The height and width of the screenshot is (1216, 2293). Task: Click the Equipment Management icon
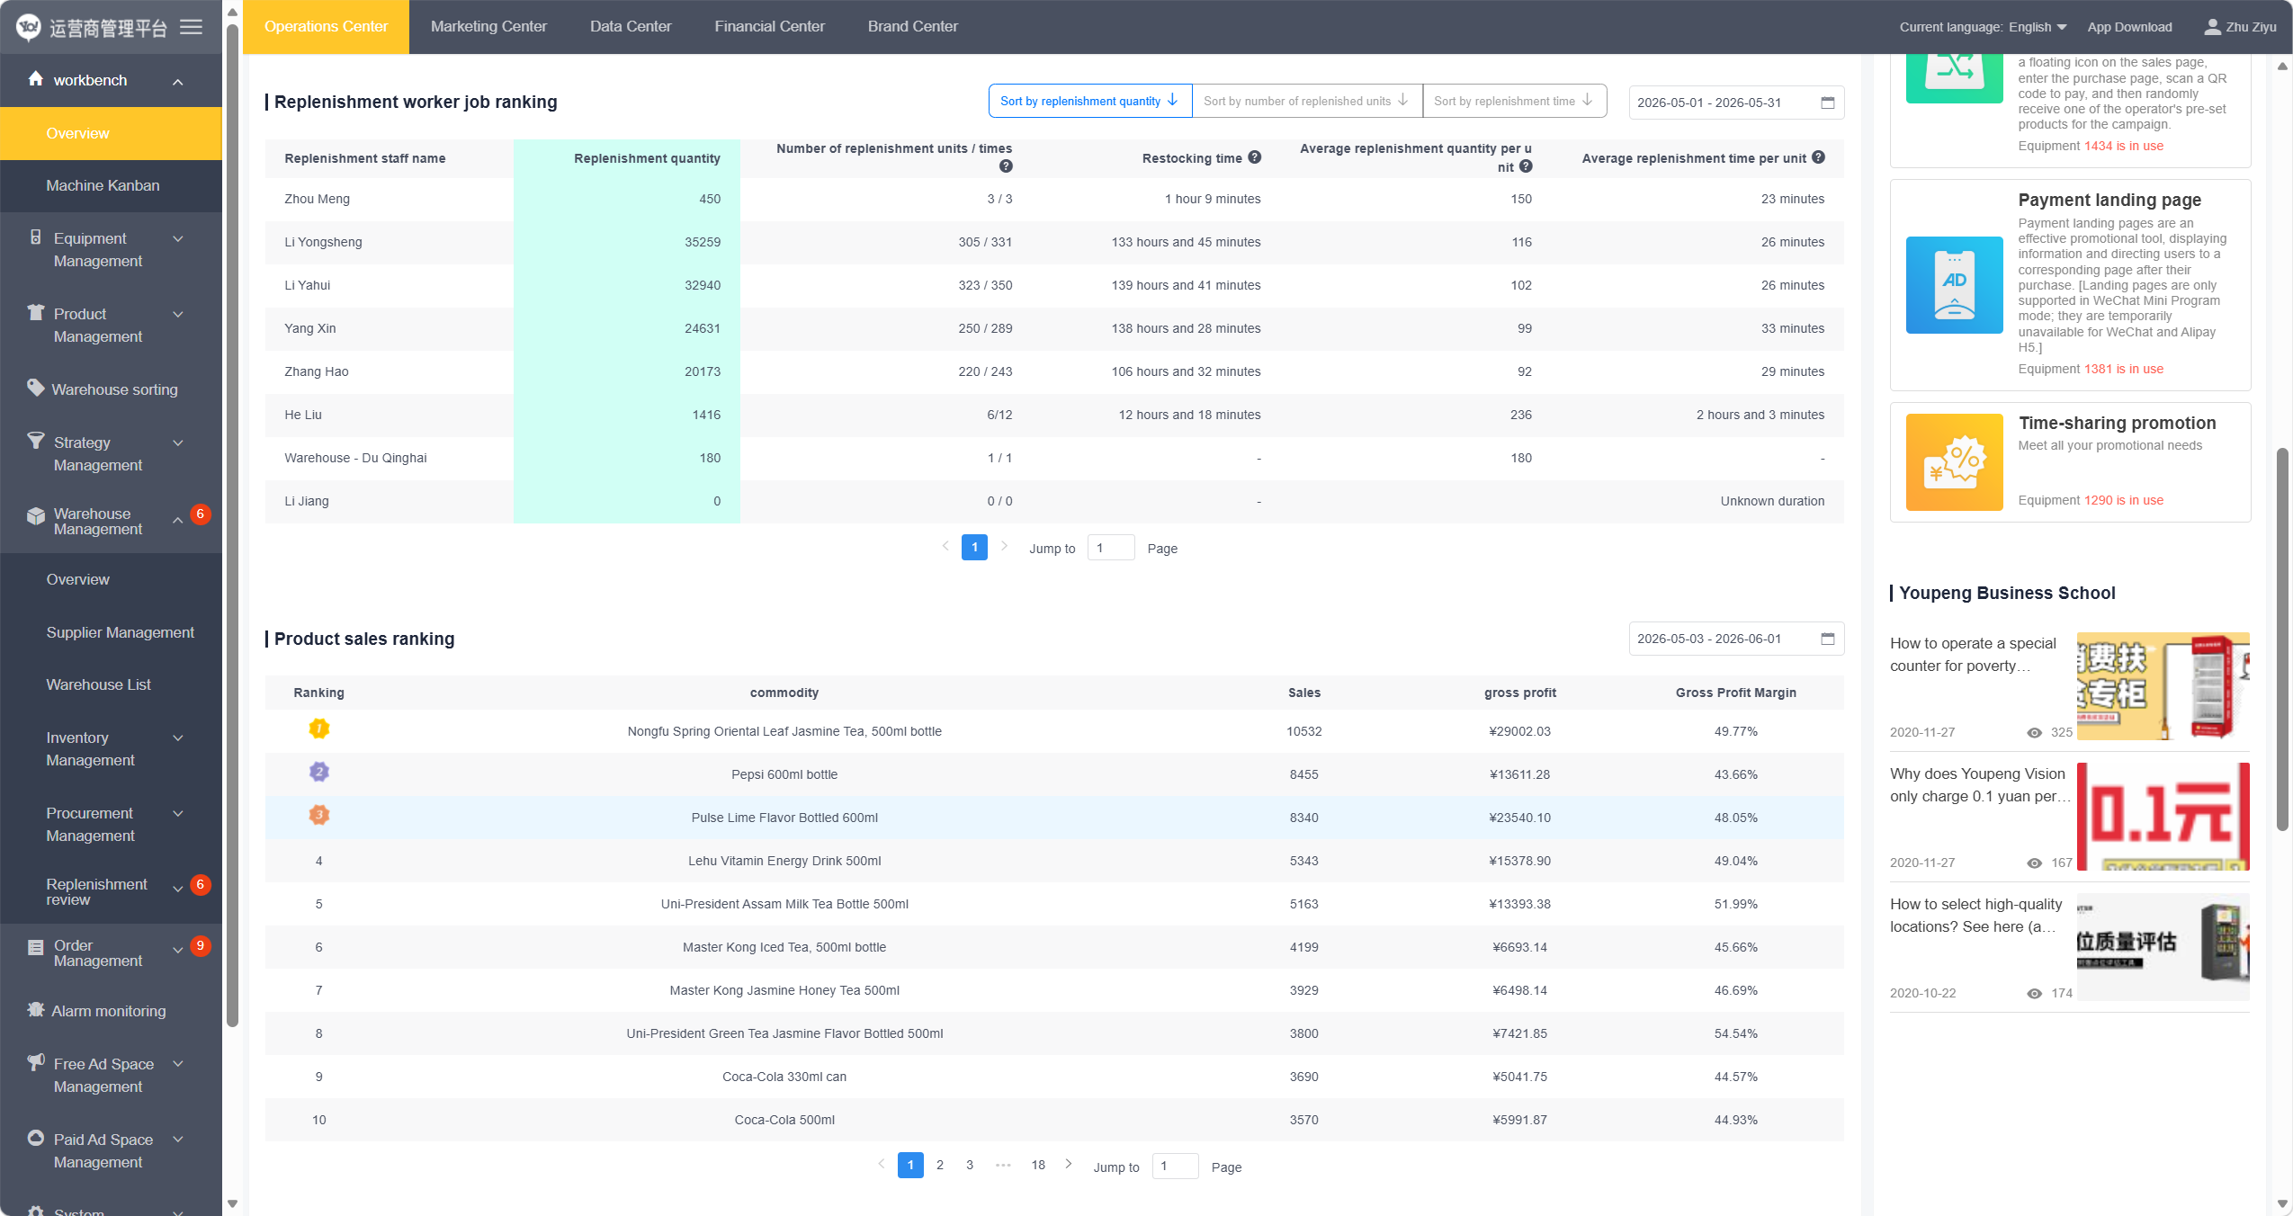[x=35, y=237]
